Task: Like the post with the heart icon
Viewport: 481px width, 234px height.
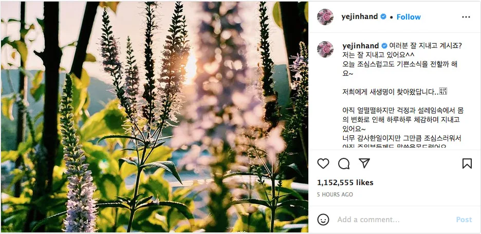Action: tap(323, 164)
